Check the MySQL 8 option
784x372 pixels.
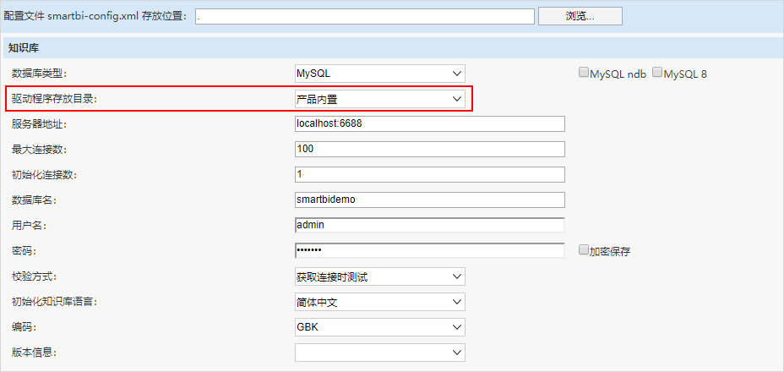[657, 73]
